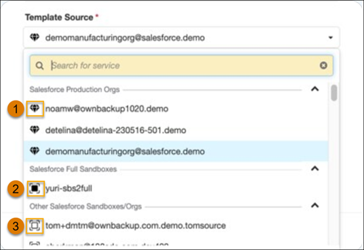Screen dimensions: 364x250
Task: Click full sandbox icon beside yuri-sbs2full
Action: coord(35,188)
